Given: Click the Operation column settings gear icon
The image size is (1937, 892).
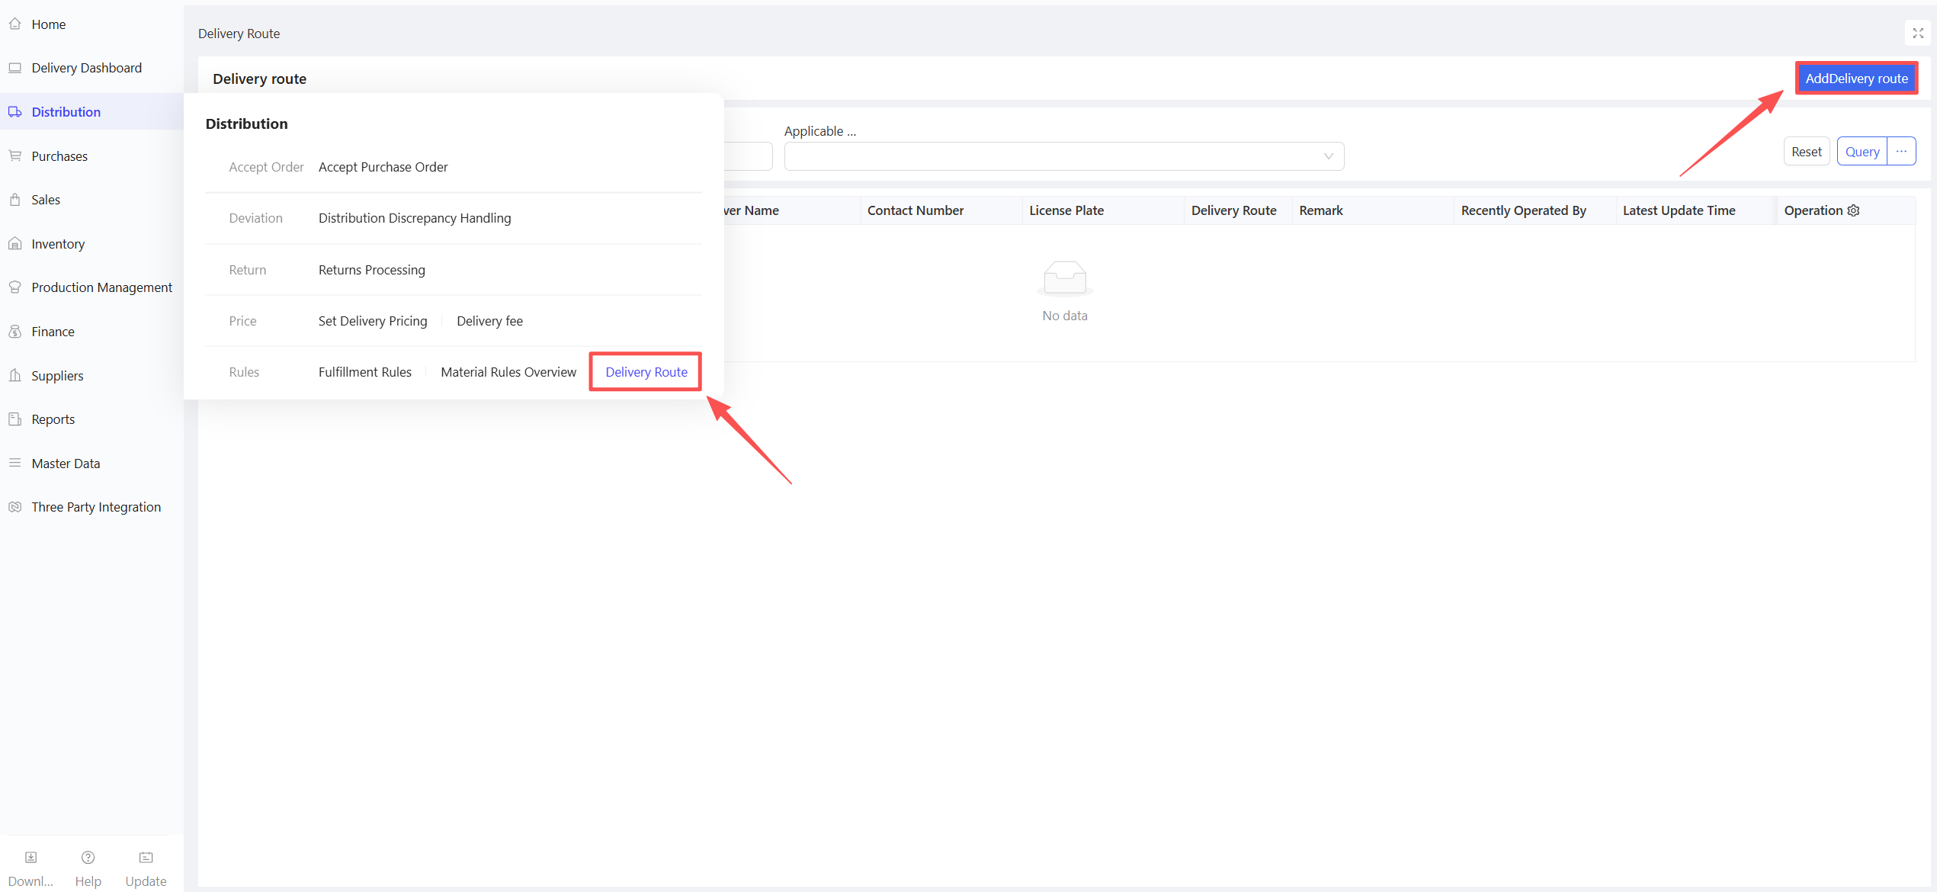Looking at the screenshot, I should click(1854, 210).
